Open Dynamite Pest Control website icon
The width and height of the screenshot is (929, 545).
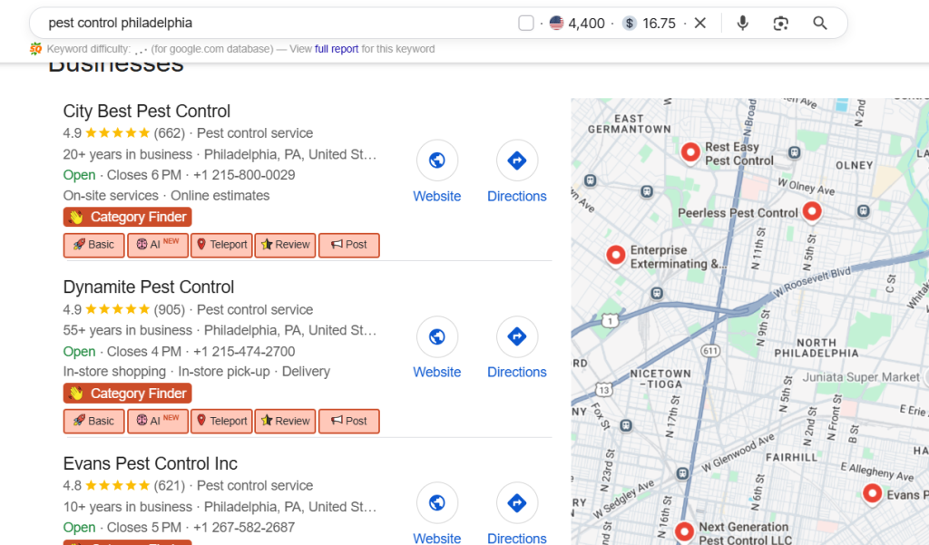[x=437, y=337]
